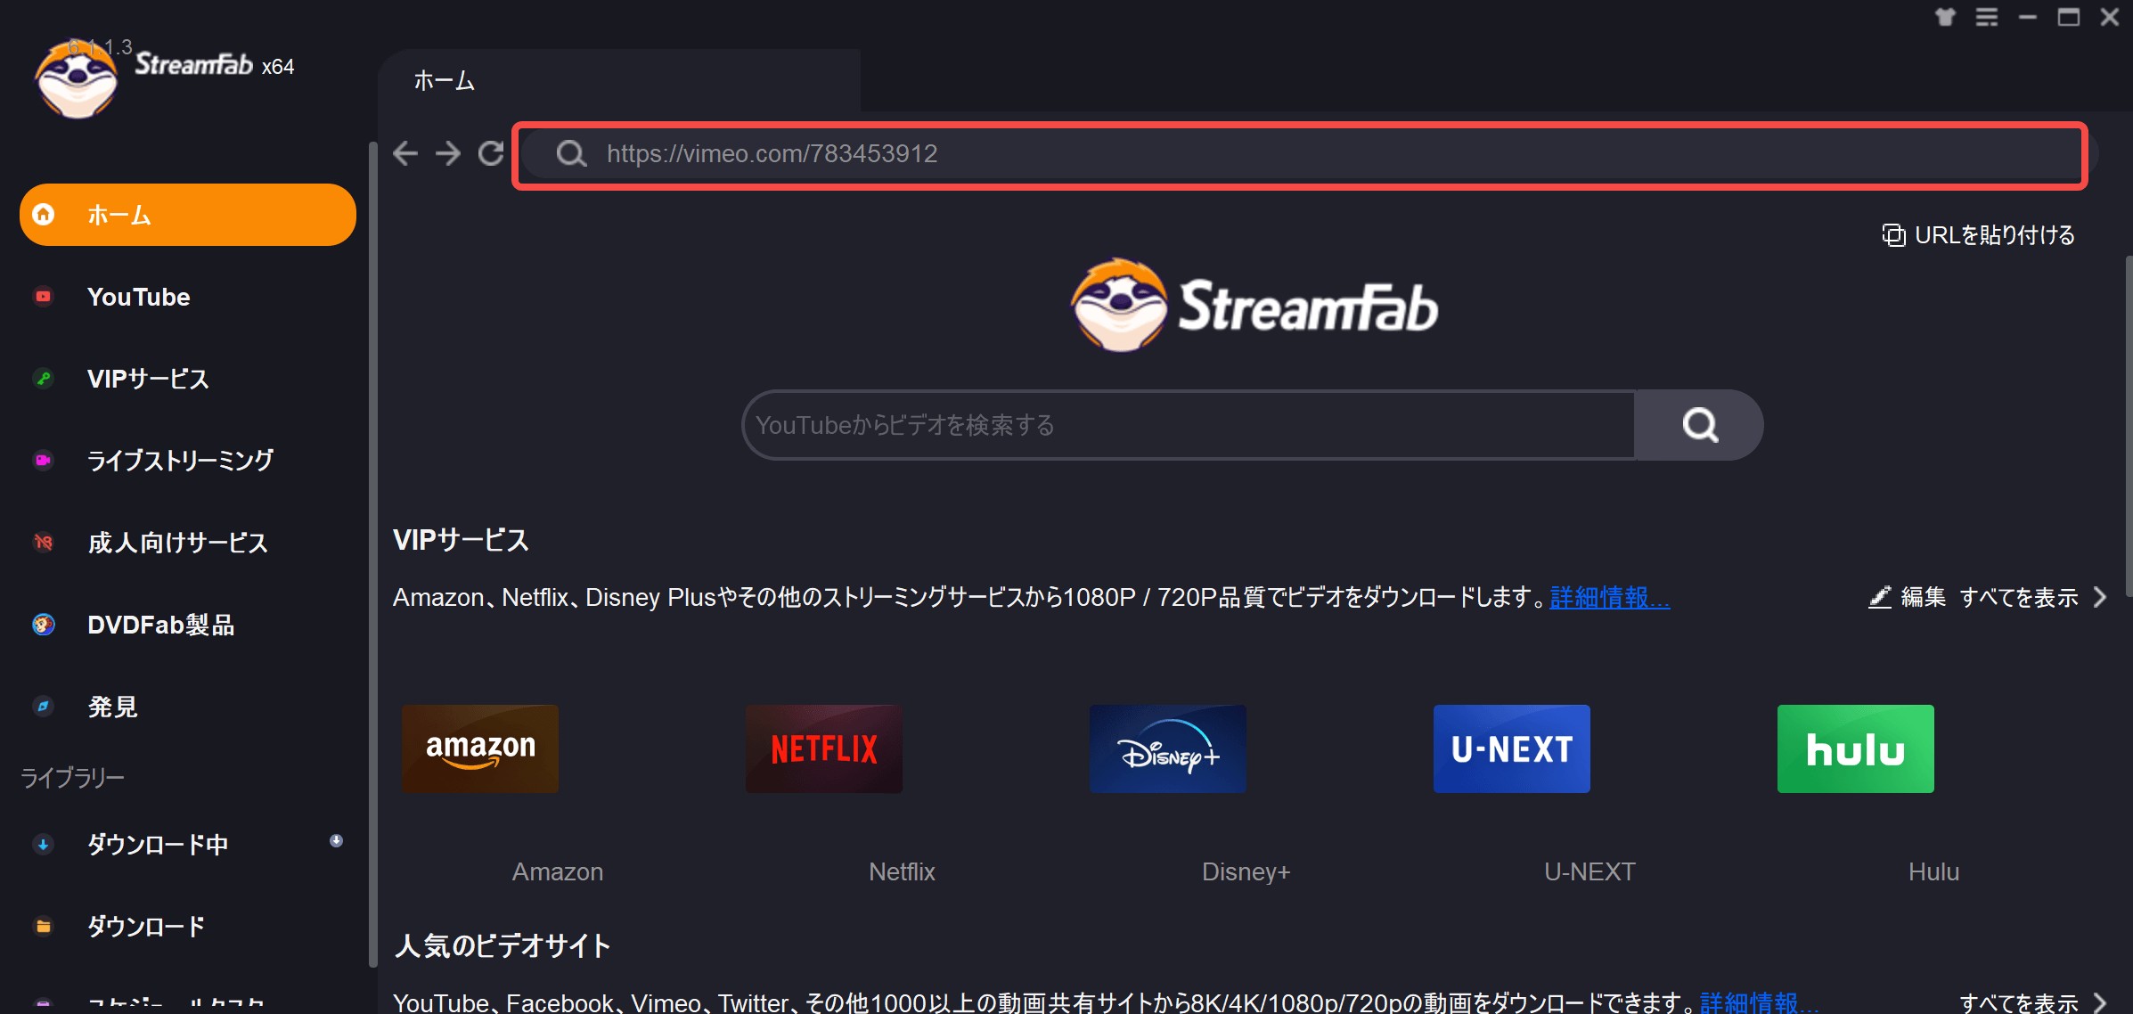Viewport: 2133px width, 1014px height.
Task: Click the DVDFab products icon
Action: (x=43, y=625)
